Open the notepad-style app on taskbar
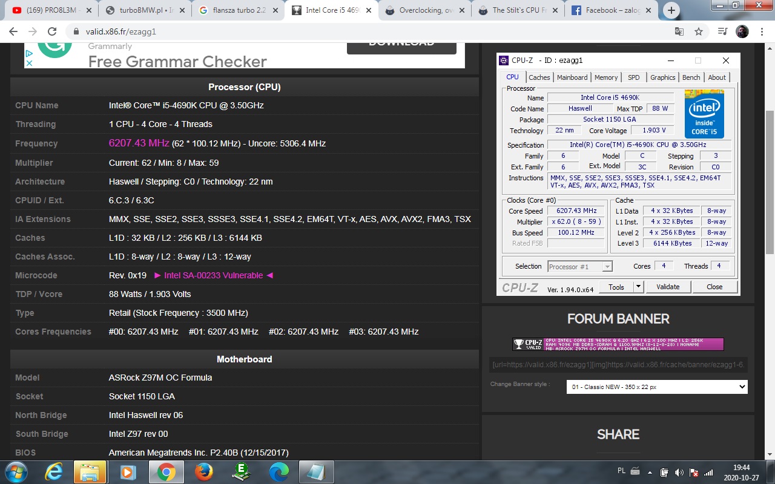775x484 pixels. [x=316, y=472]
